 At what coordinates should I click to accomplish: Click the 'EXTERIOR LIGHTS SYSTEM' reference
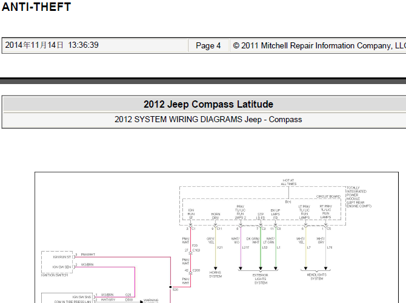tap(260, 279)
